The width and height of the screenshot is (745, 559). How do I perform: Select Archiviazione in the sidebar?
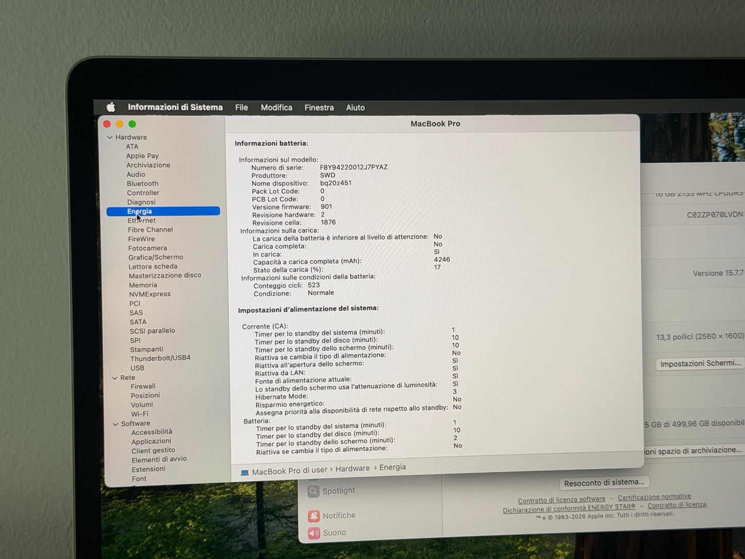click(148, 165)
